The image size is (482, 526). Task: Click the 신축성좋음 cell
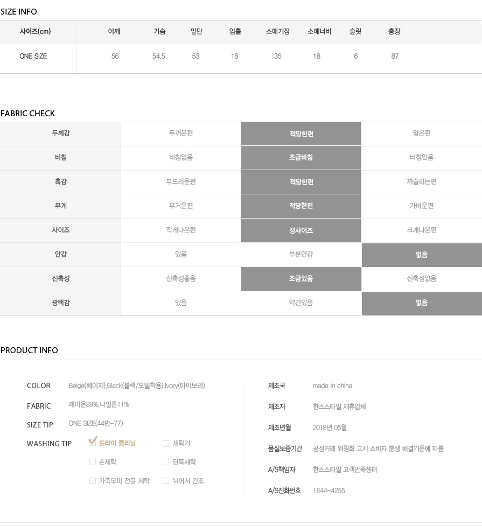point(181,278)
